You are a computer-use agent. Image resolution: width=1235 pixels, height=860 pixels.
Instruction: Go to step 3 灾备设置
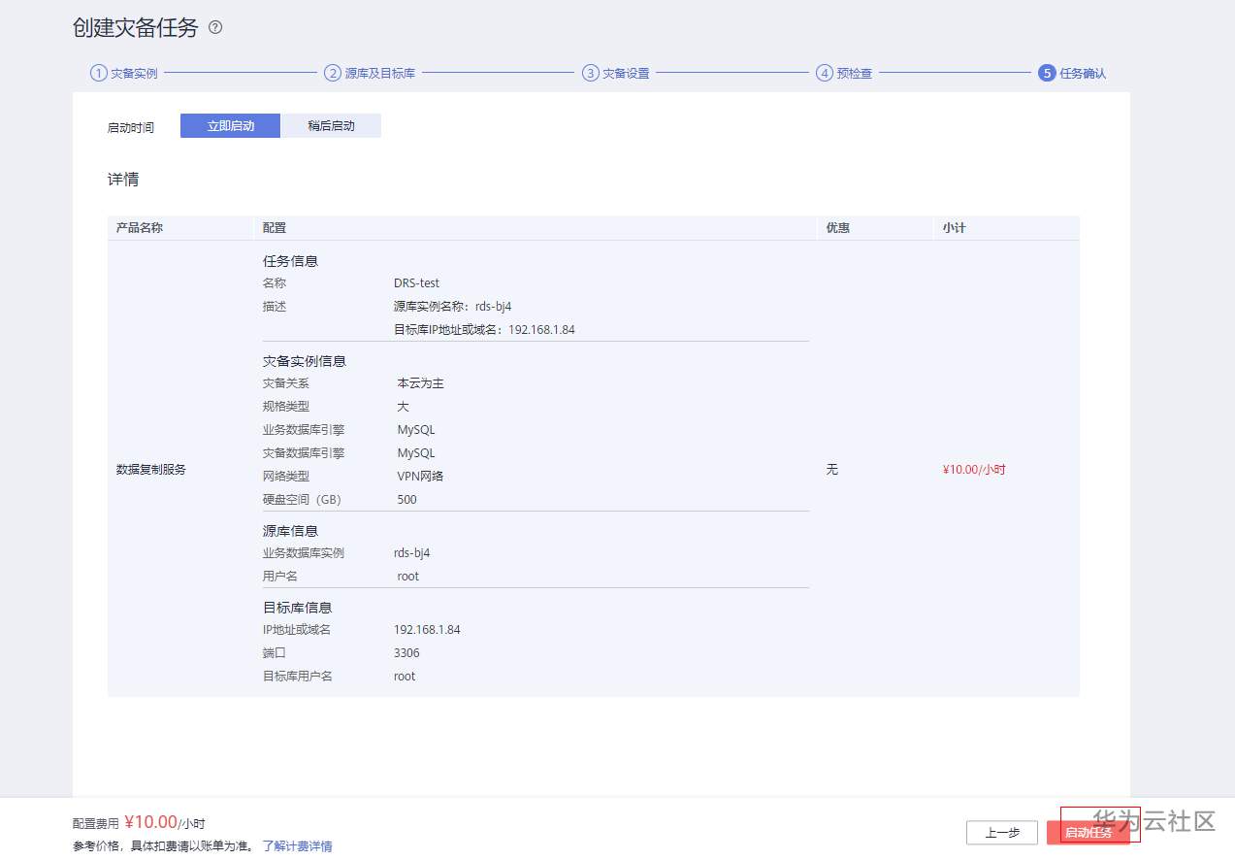(x=616, y=73)
